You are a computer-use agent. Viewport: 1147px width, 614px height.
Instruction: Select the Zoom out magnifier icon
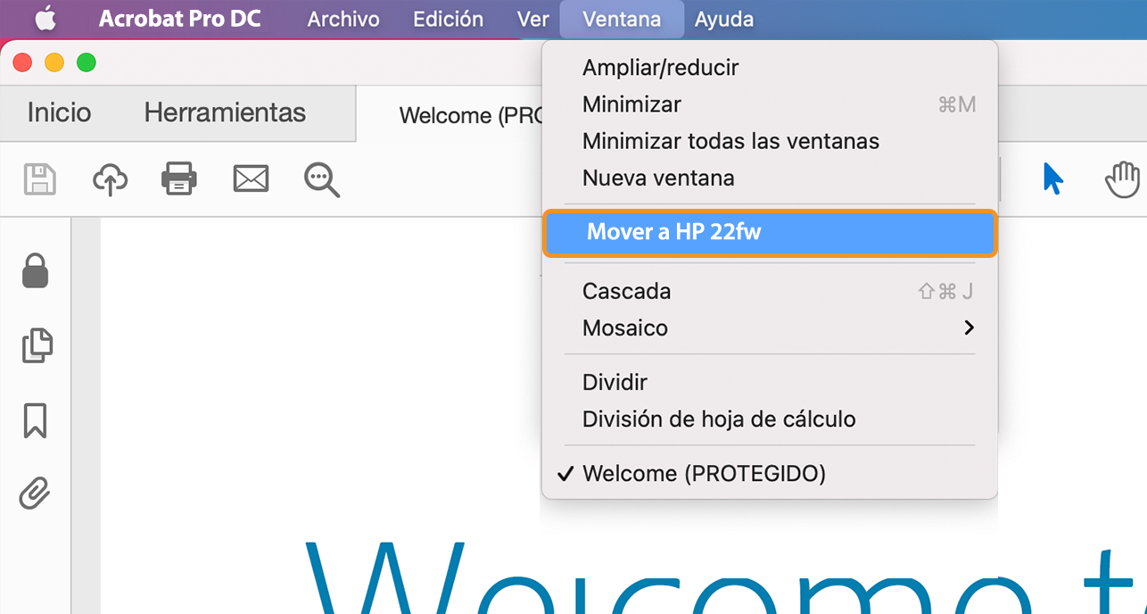[x=321, y=179]
